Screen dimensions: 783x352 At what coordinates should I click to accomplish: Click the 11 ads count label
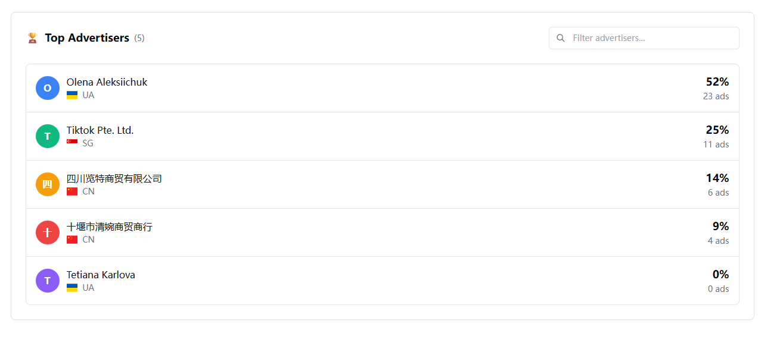(716, 144)
